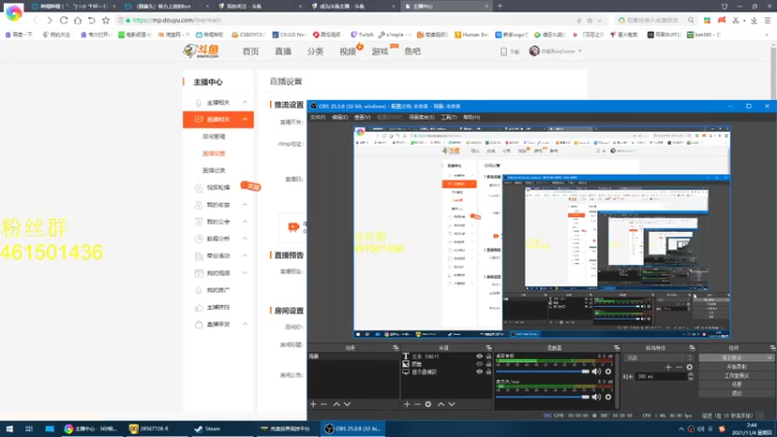Adjust 麦克风/Aux volume slider

(543, 397)
